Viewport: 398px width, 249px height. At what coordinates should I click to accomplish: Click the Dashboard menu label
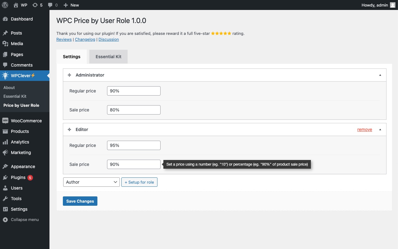coord(22,19)
